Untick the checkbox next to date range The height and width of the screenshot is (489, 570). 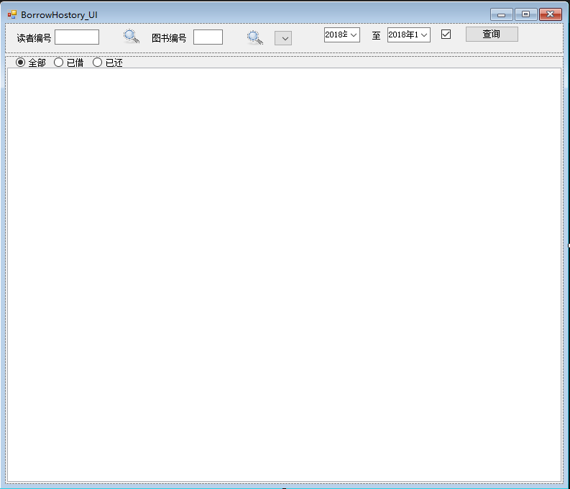click(446, 35)
